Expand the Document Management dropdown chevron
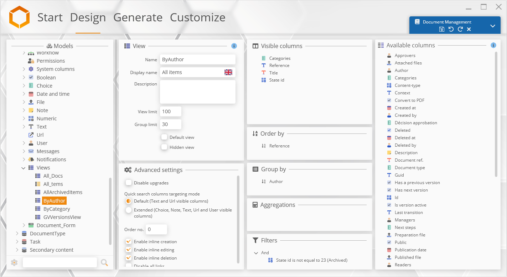This screenshot has width=507, height=277. (x=493, y=26)
